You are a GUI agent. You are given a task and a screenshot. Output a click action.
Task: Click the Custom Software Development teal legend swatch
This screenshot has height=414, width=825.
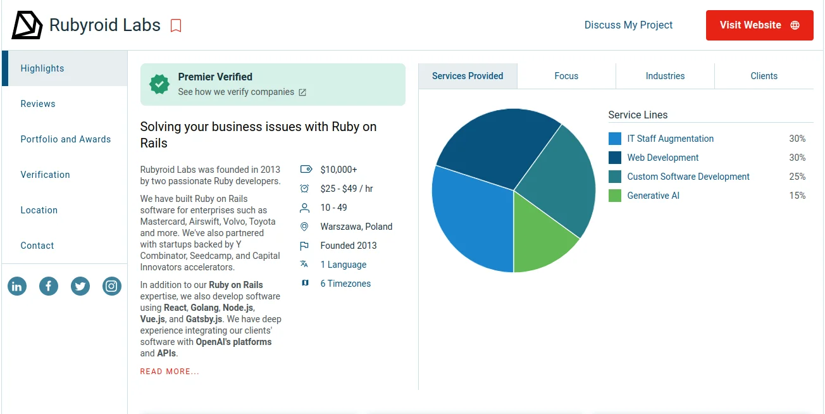[x=615, y=177]
